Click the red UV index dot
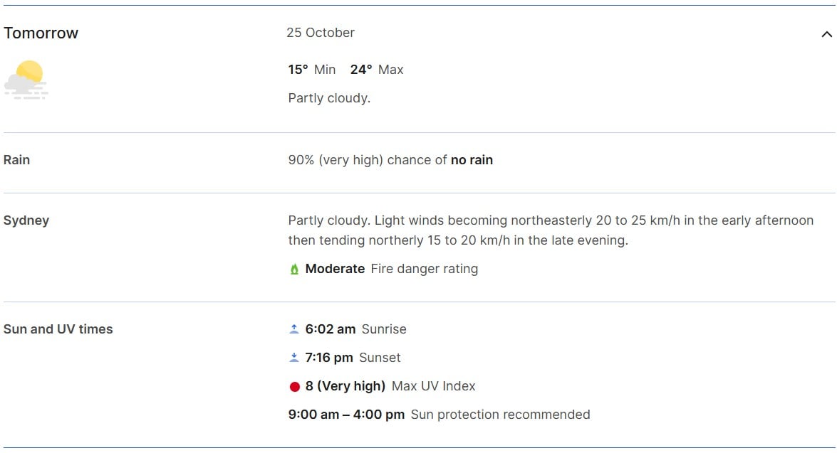This screenshot has width=837, height=453. click(294, 387)
